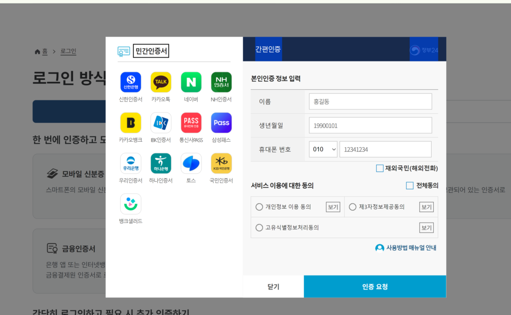View 개인정보 이용 동의 via 보기 button

click(333, 207)
